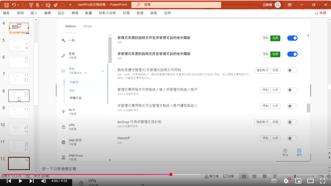Open video player settings gear
Image resolution: width=331 pixels, height=186 pixels.
tap(286, 181)
